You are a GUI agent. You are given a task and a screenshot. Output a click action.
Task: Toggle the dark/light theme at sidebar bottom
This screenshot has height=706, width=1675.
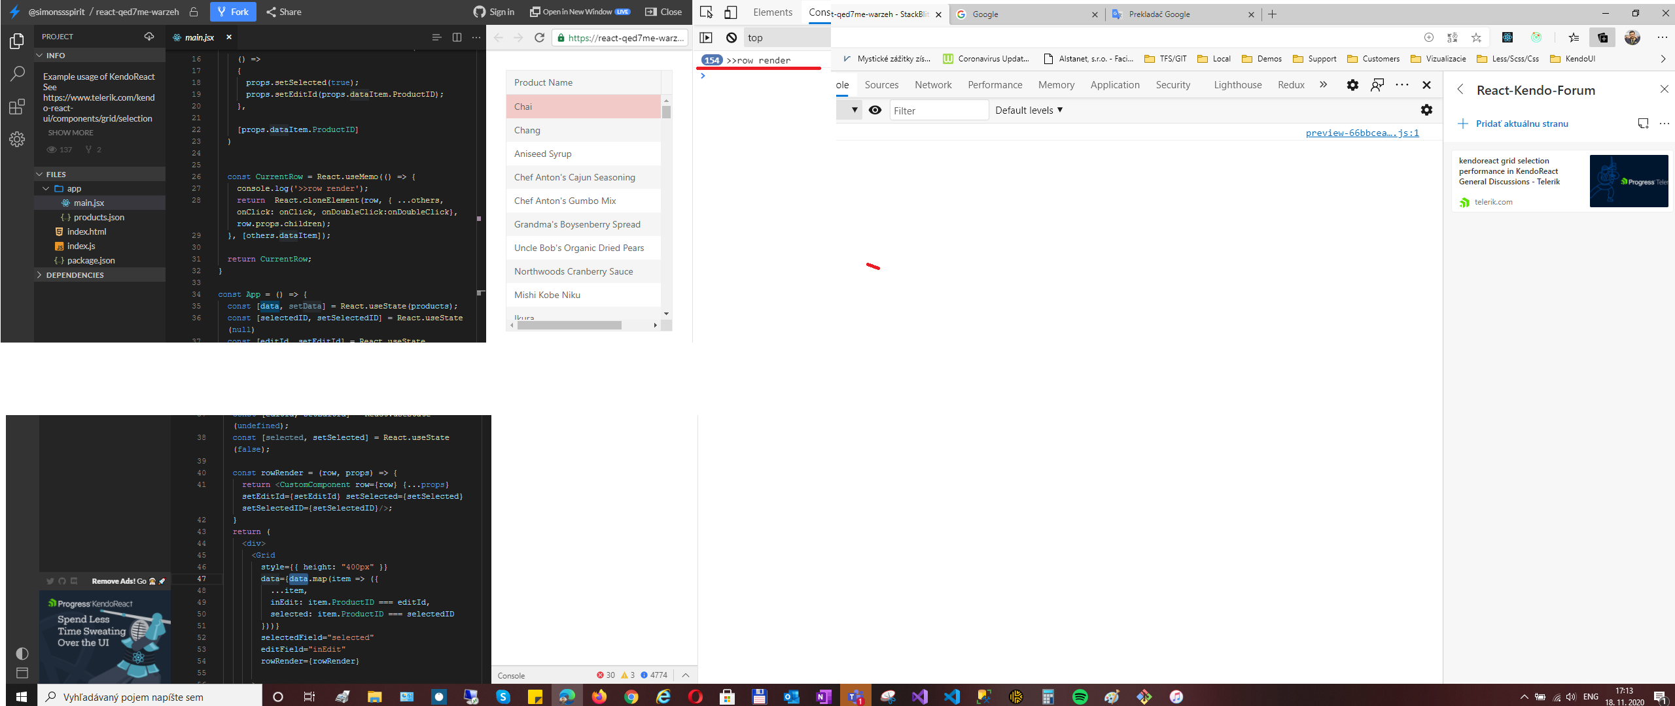point(22,654)
